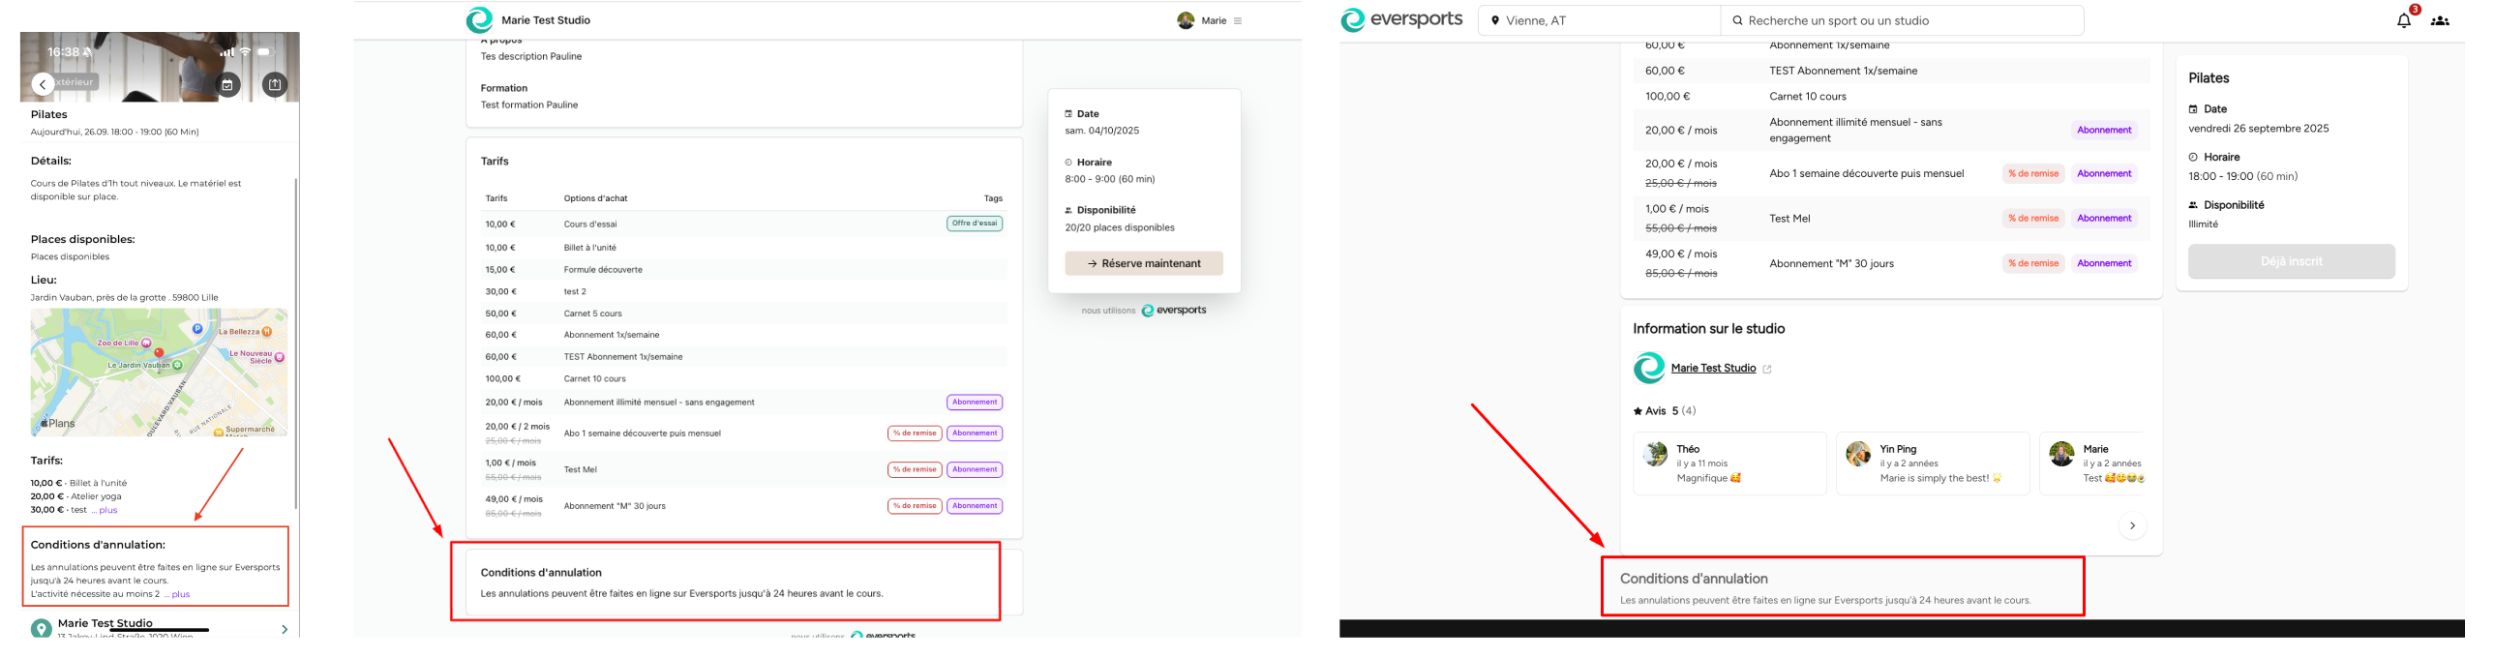Click the group/friends icon in the header

coord(2440,21)
